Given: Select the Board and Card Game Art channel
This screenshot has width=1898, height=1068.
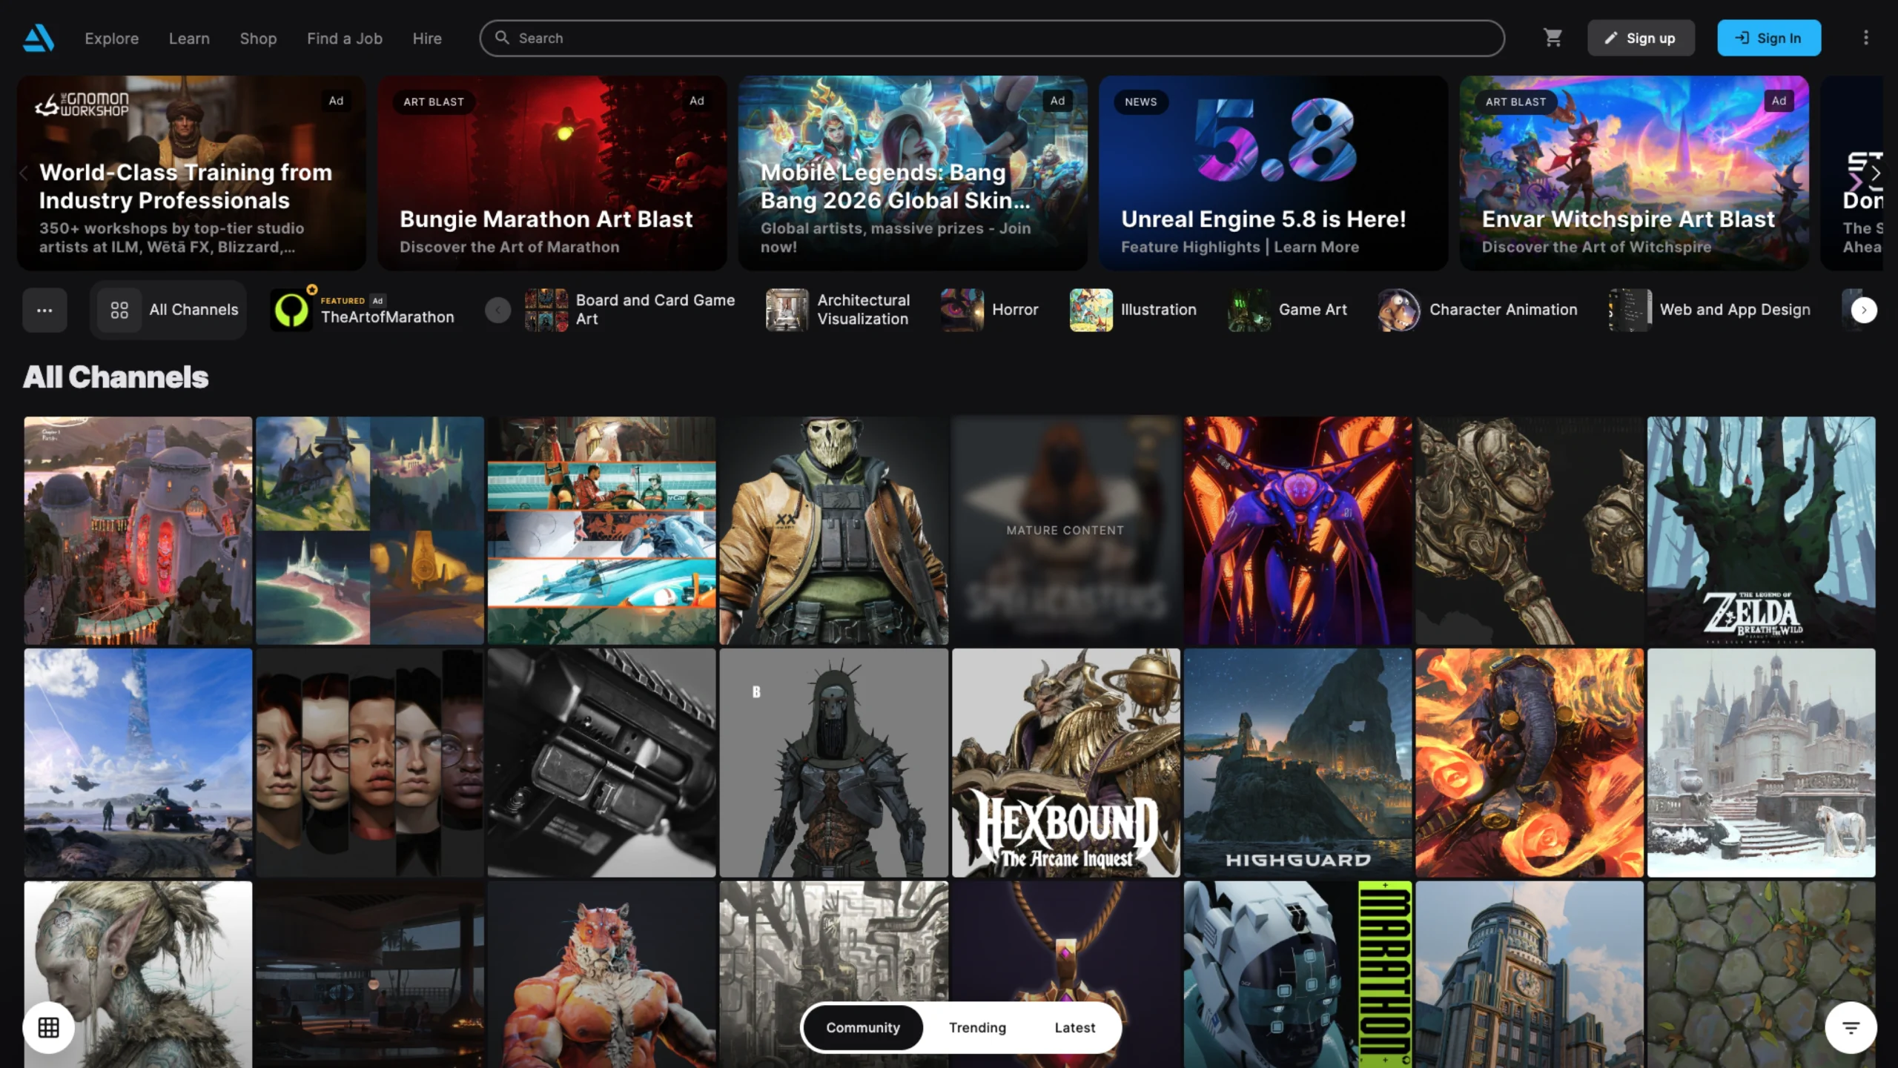Looking at the screenshot, I should click(630, 310).
